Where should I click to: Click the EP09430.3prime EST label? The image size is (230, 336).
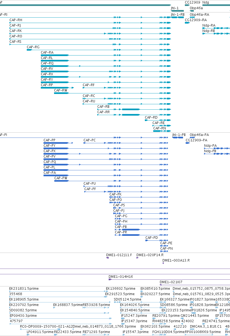pyautogui.click(x=23, y=316)
